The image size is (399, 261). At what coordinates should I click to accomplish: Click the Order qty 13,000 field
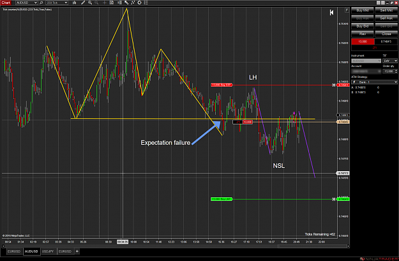pos(389,71)
